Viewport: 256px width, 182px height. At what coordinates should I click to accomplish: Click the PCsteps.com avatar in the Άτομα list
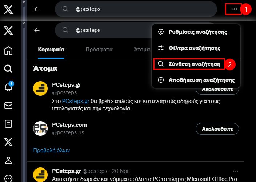[x=40, y=128]
